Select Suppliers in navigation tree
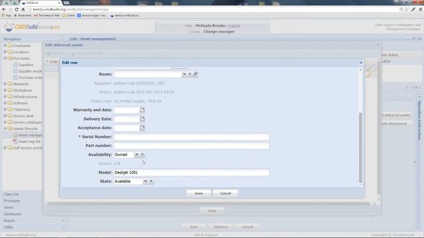 [x=26, y=65]
